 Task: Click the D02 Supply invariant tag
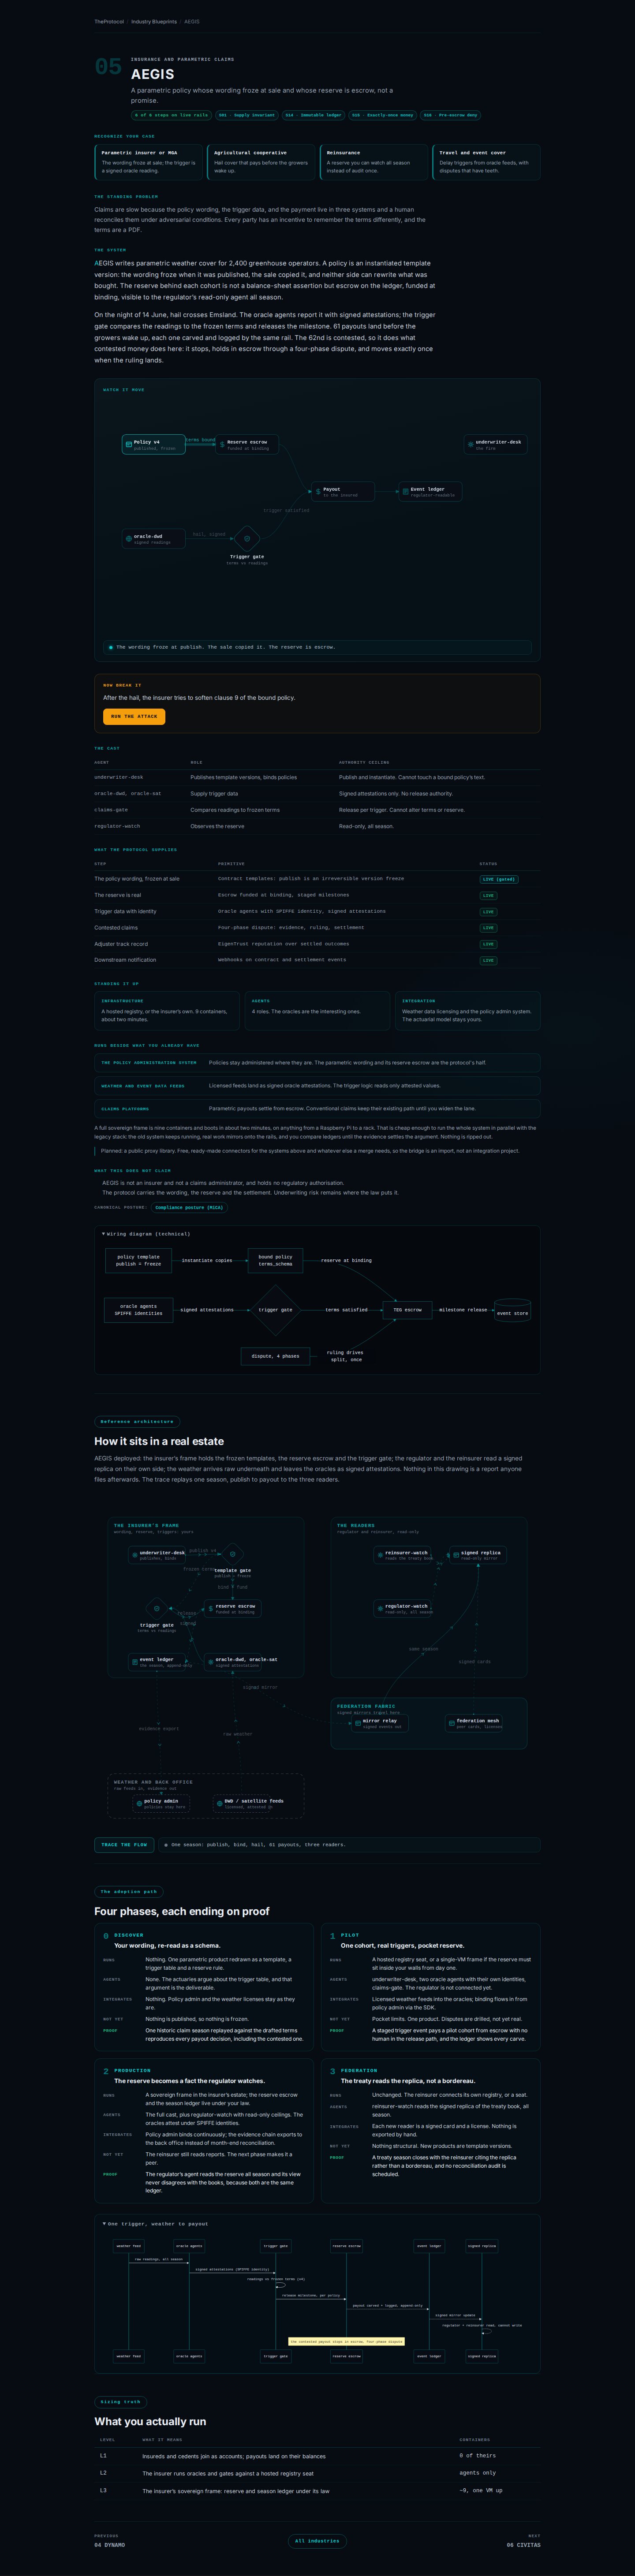pos(247,115)
